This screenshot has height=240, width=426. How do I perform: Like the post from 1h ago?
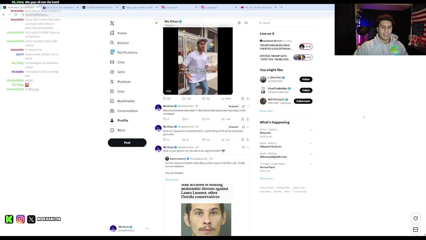point(206,119)
